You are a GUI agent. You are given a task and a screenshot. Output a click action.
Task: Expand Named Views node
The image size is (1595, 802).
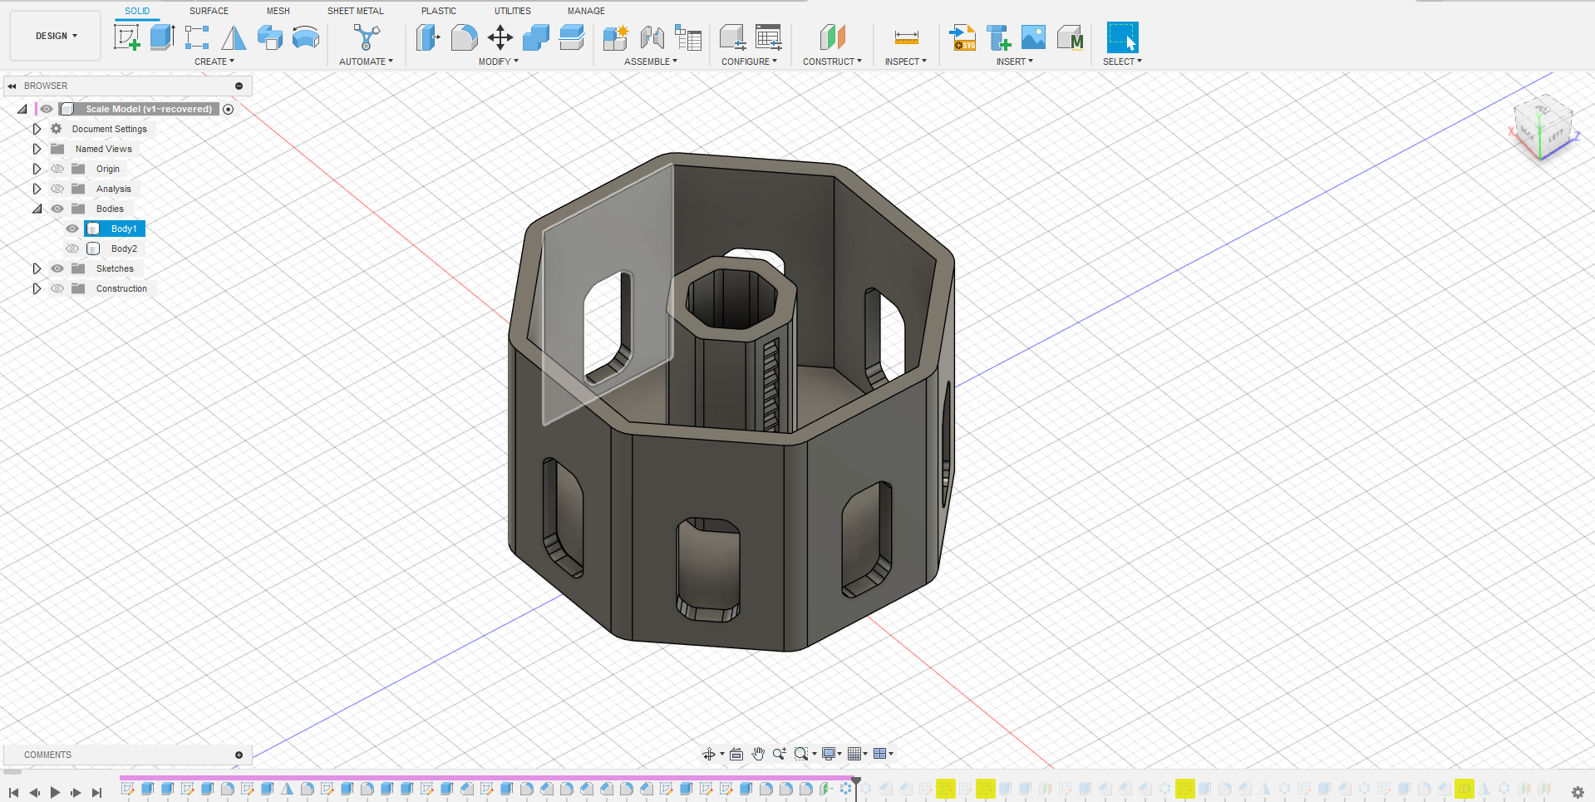click(37, 149)
